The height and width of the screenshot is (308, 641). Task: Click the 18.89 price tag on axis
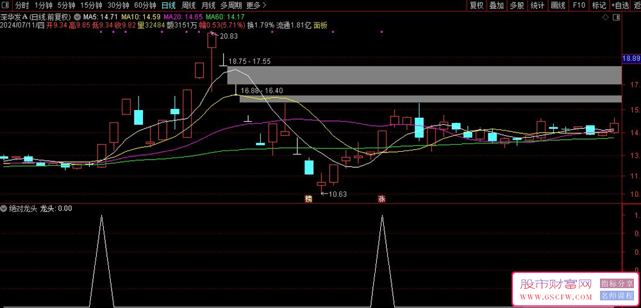pyautogui.click(x=631, y=59)
